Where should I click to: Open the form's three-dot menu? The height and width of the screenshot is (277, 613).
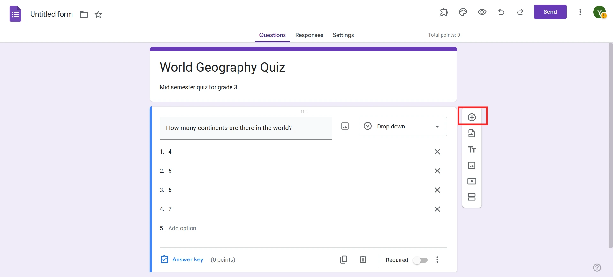(580, 12)
